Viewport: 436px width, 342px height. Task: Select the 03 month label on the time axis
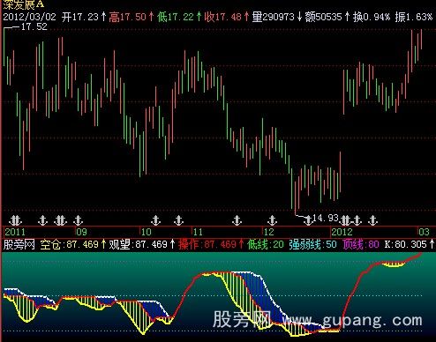[x=424, y=232]
